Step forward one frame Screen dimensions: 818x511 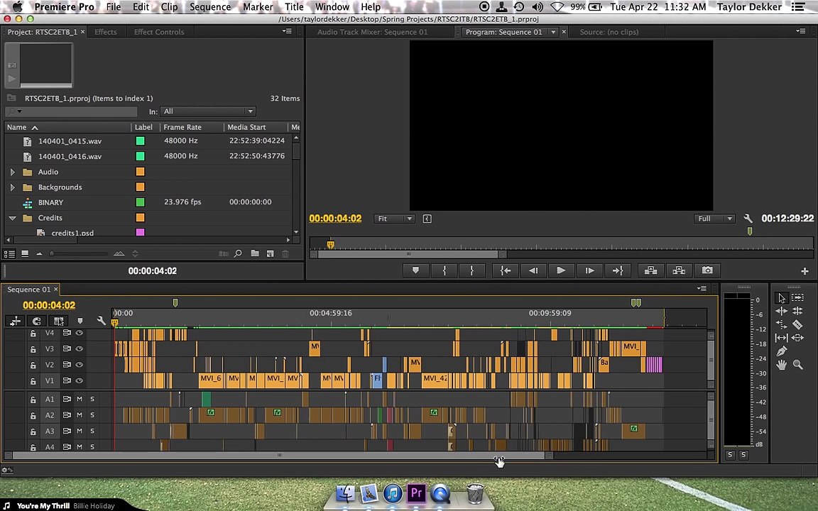(589, 270)
